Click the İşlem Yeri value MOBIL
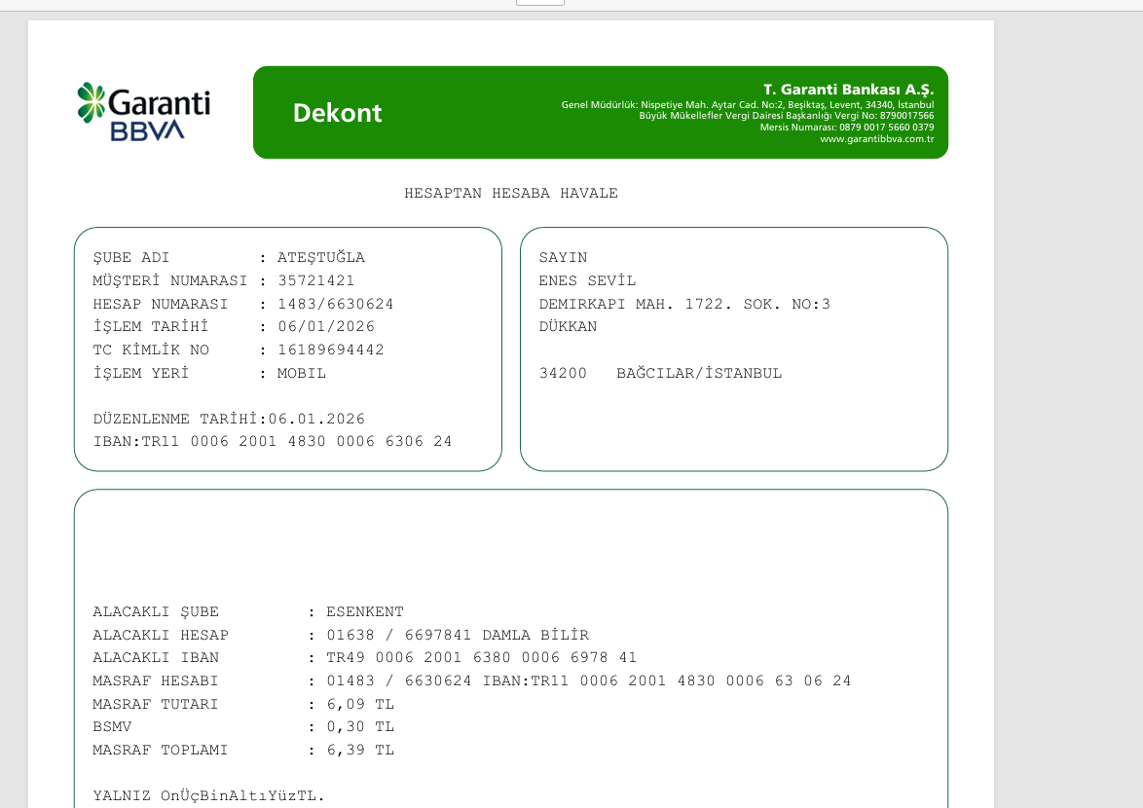1143x808 pixels. 301,373
